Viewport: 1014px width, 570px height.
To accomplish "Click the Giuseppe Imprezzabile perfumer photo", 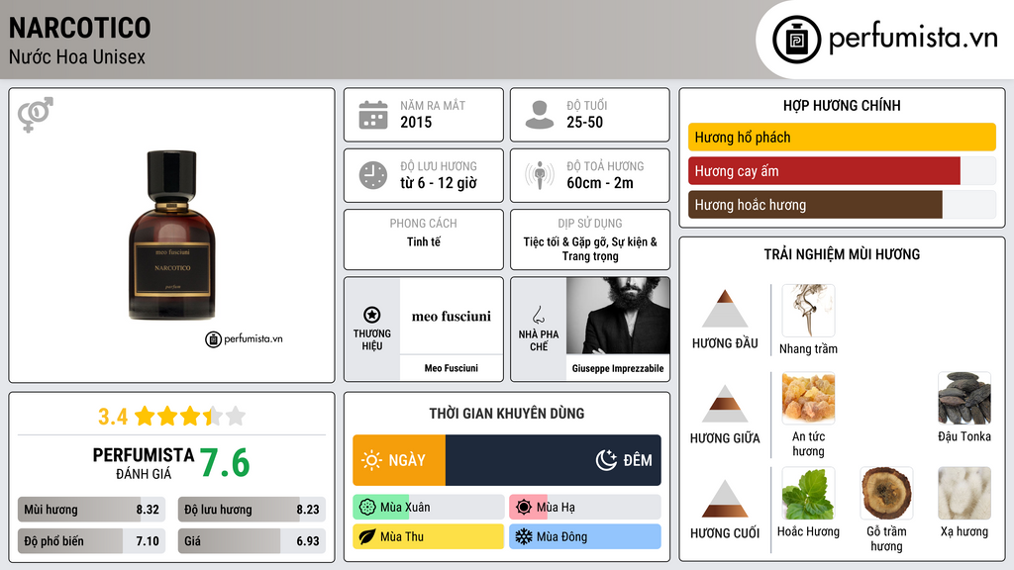I will (618, 316).
